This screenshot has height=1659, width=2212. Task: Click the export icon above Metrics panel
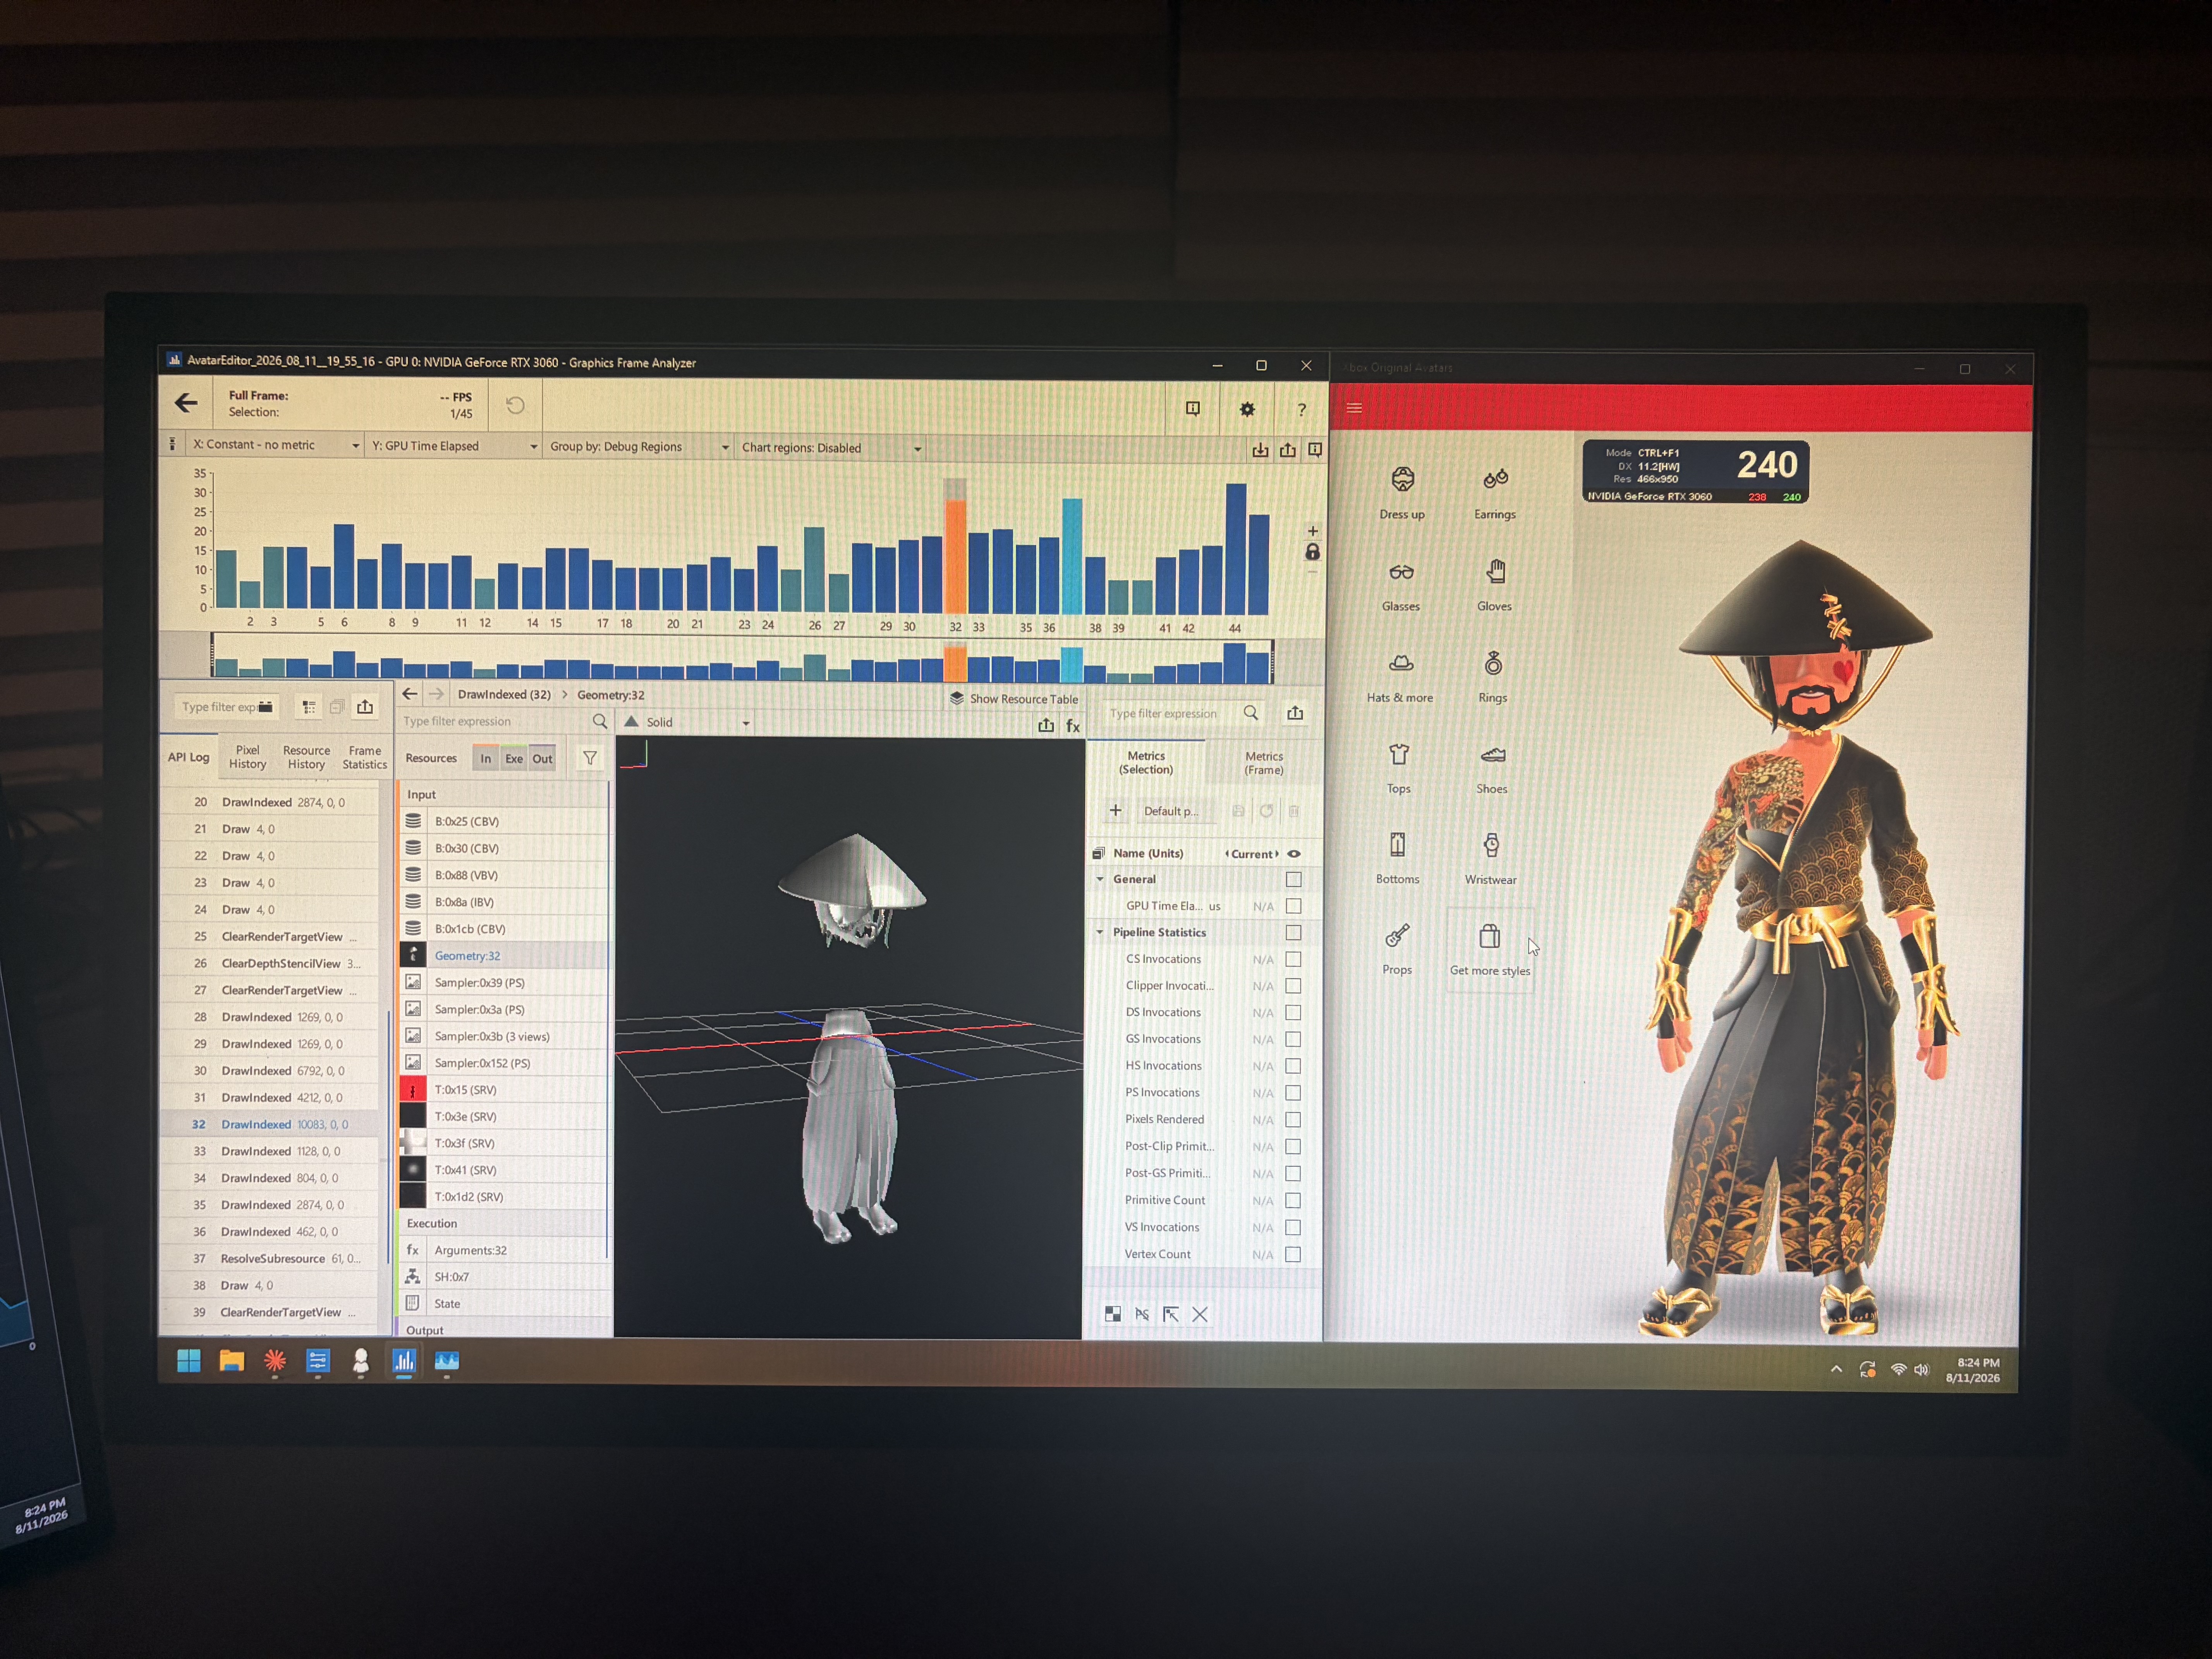click(1295, 713)
